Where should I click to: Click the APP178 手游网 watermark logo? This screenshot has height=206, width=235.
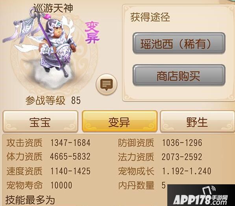201,195
